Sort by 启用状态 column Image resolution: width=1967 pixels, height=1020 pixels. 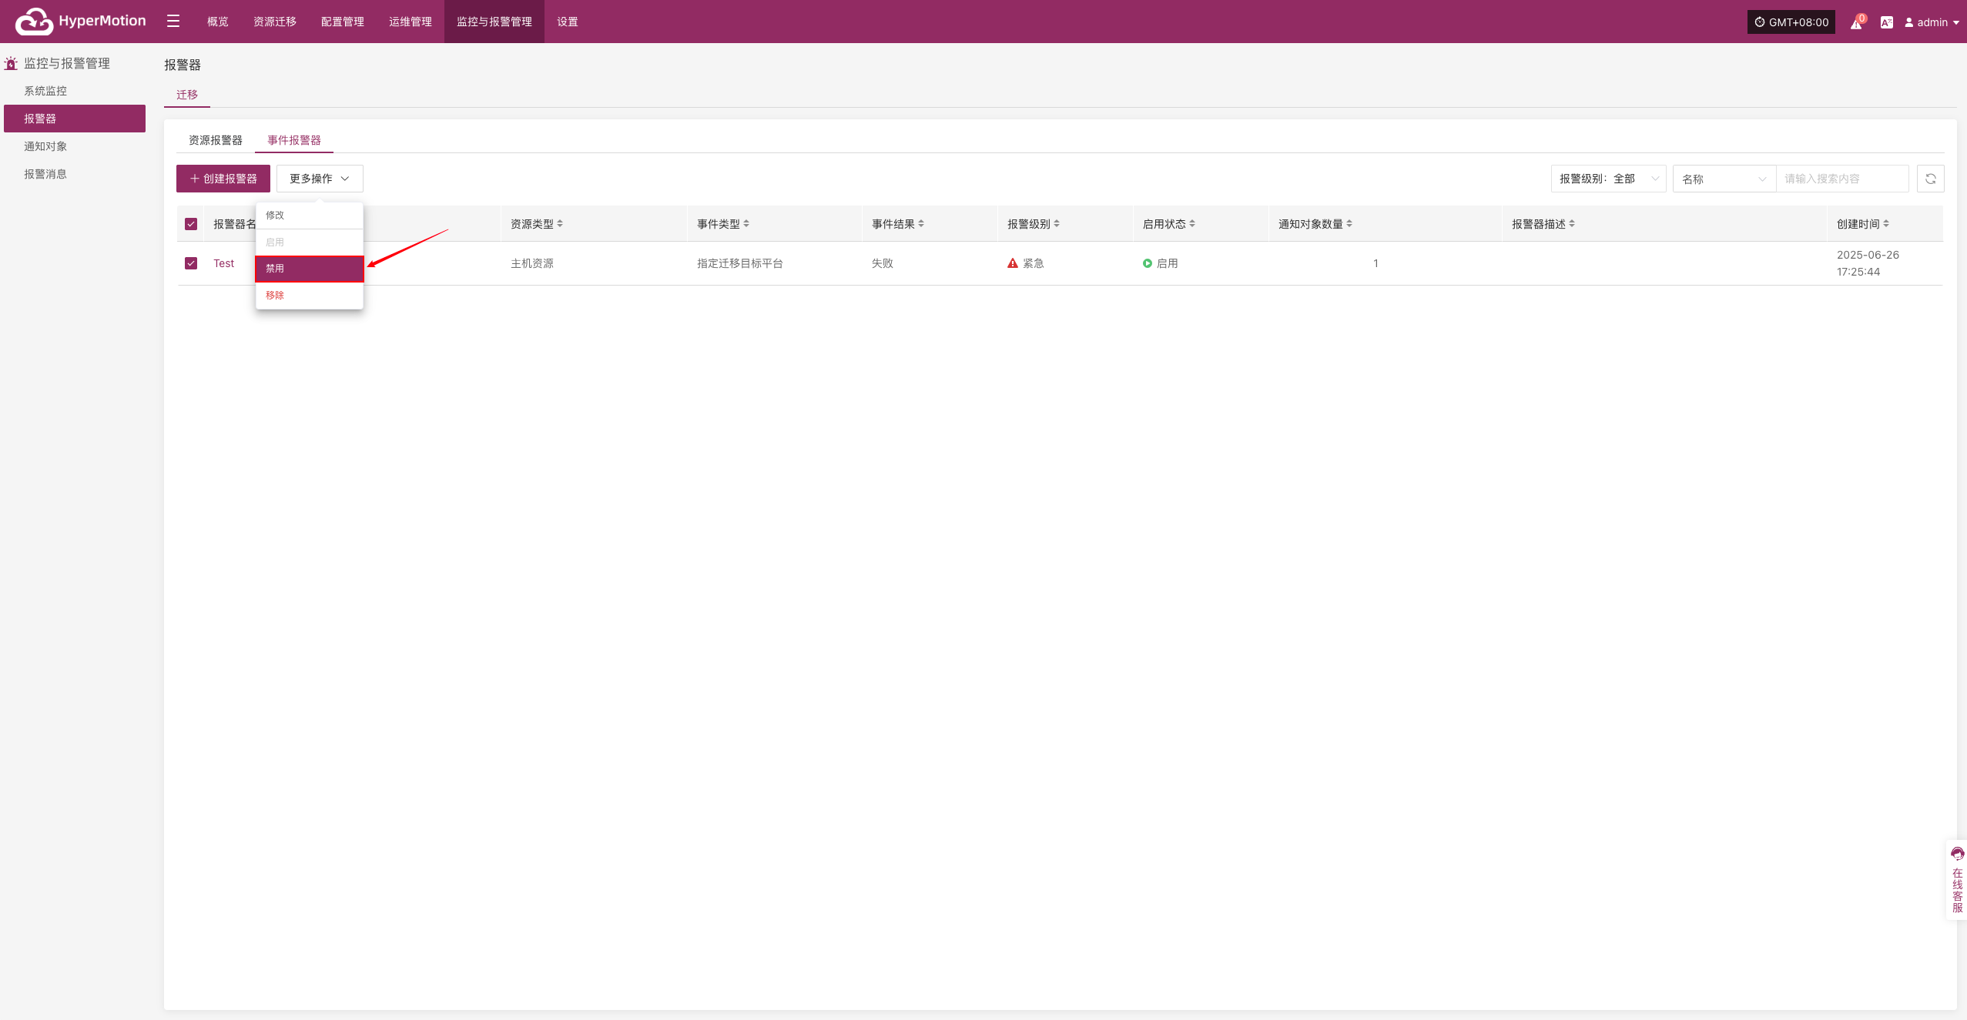point(1192,224)
